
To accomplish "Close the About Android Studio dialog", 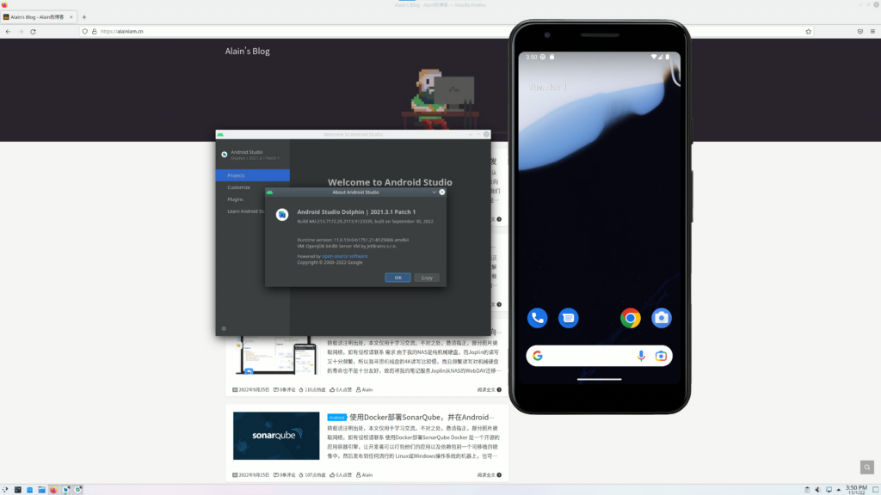I will click(442, 192).
